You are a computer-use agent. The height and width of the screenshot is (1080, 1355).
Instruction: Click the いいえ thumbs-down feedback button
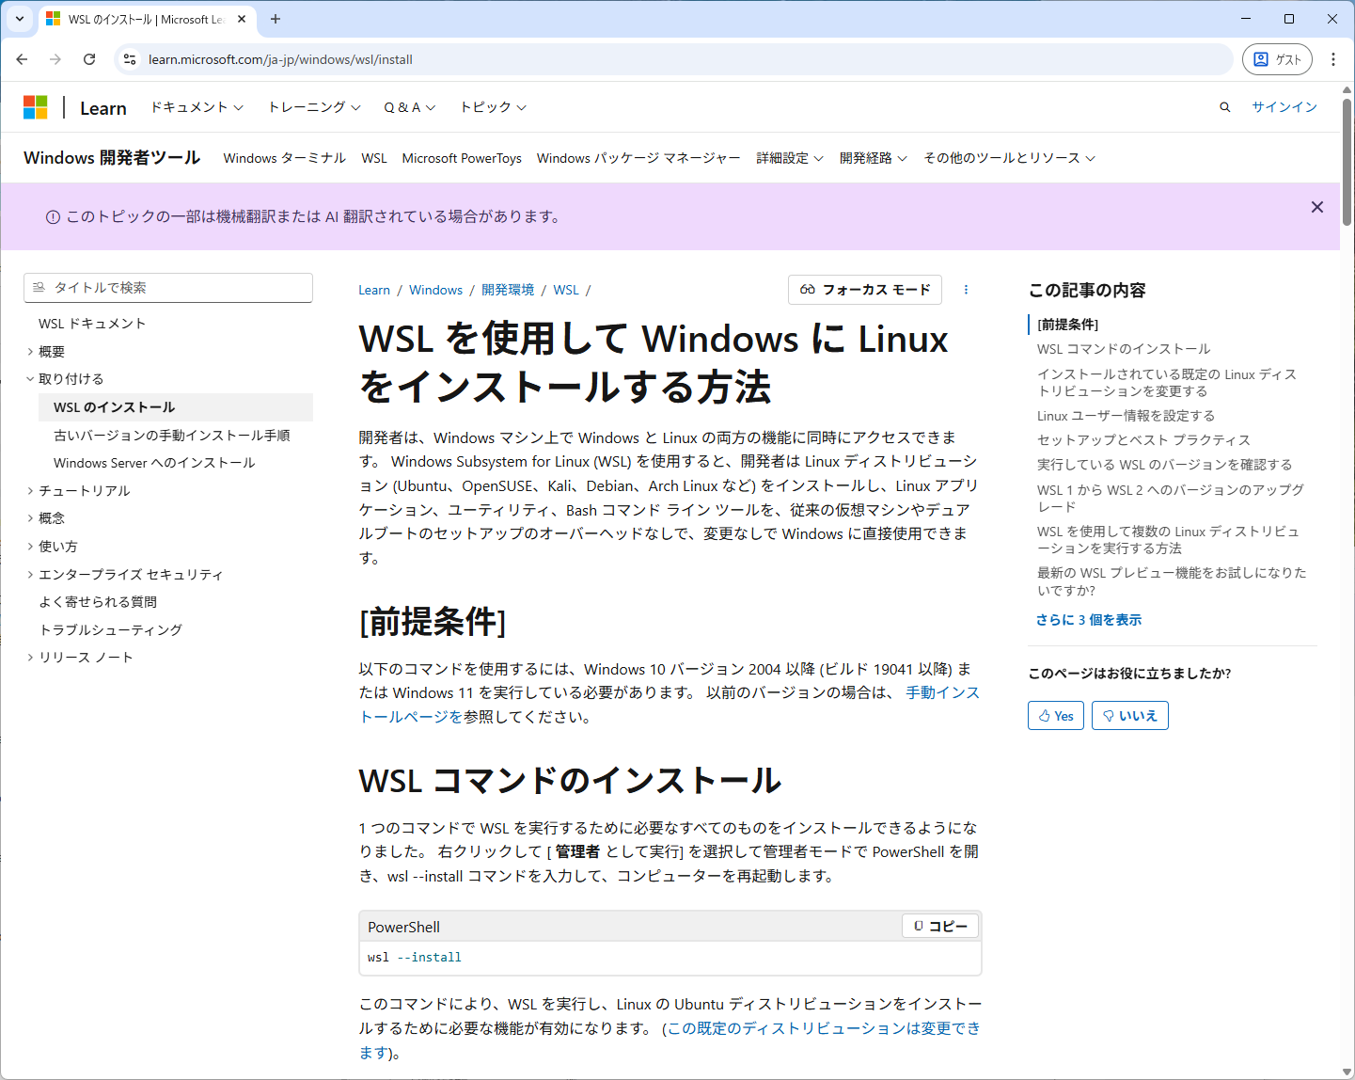click(1130, 716)
